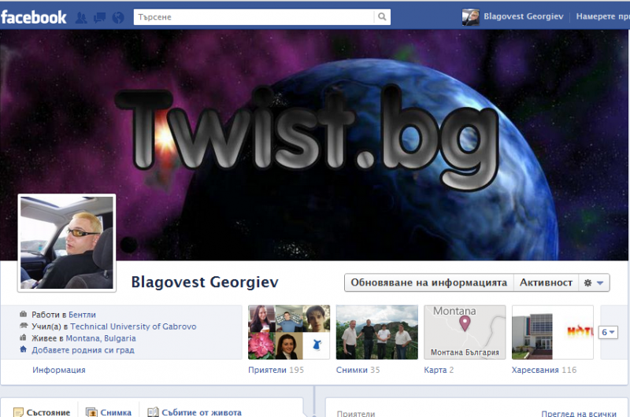Viewport: 630px width, 417px height.
Task: Click the small avatar in top bar
Action: point(470,17)
